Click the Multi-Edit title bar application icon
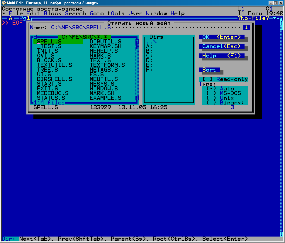This screenshot has height=243, width=285. click(x=4, y=3)
